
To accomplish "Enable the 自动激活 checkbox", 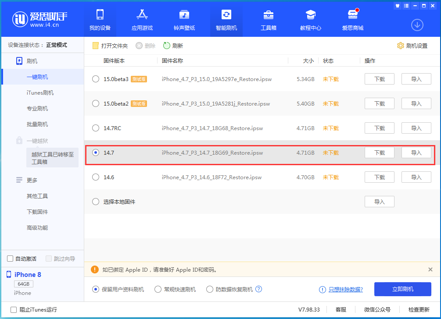I will click(x=10, y=259).
